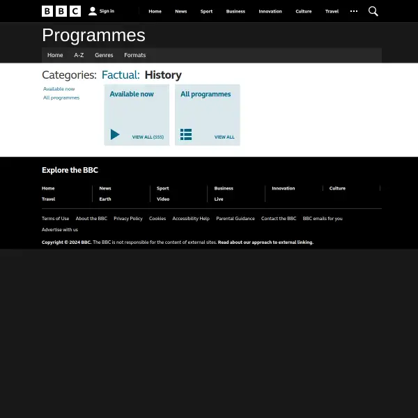
Task: Go to Home in top navigation
Action: pyautogui.click(x=155, y=11)
